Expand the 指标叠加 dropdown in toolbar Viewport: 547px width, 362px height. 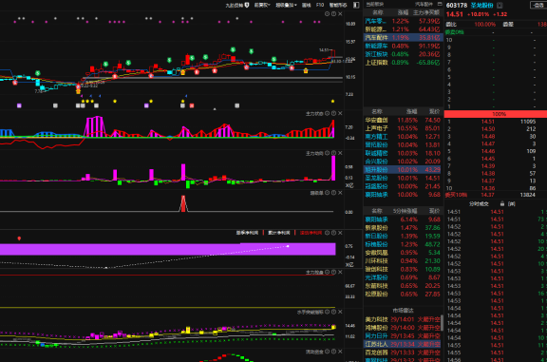click(286, 5)
